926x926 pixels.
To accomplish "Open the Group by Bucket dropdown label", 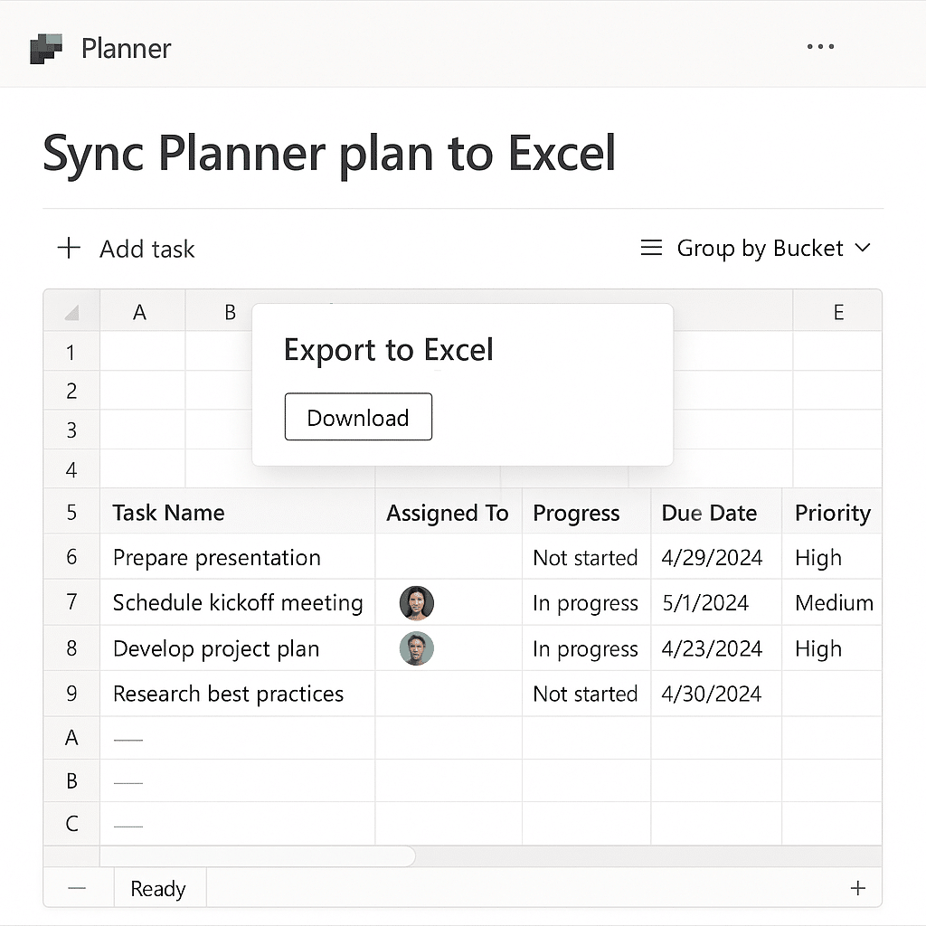I will pos(760,249).
